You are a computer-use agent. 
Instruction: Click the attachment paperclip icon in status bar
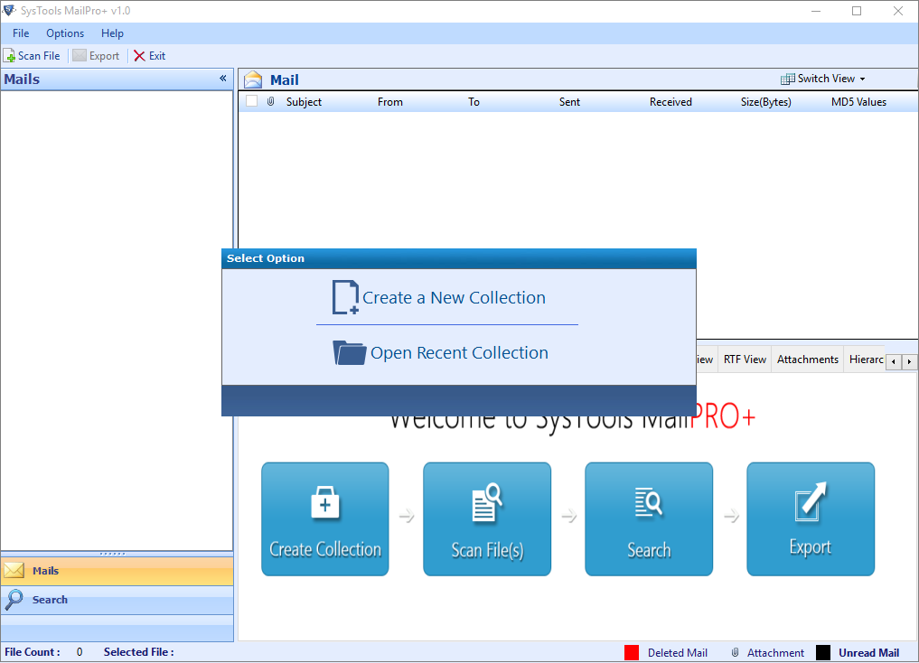(x=735, y=652)
